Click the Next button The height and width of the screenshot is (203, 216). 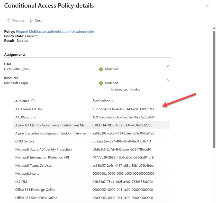click(35, 21)
